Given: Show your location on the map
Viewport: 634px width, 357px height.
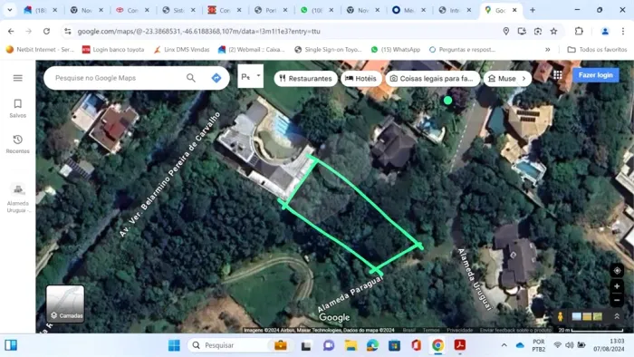Looking at the screenshot, I should pos(617,271).
